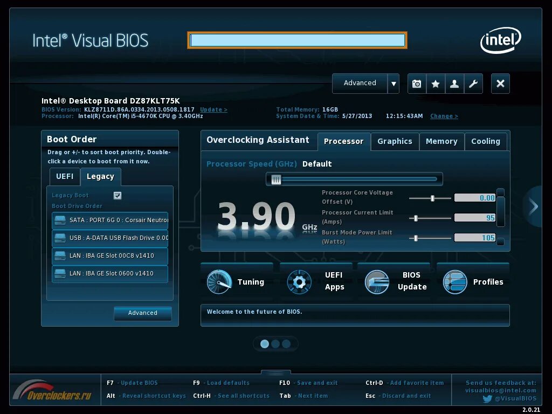Select LAN Slot 0600 device icon
This screenshot has height=414, width=552.
click(x=60, y=273)
